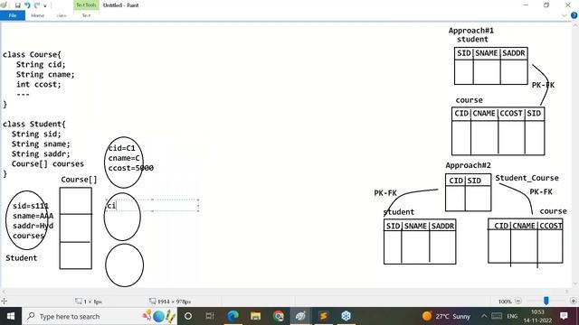This screenshot has width=579, height=325.
Task: Click the Redo arrow in title bar
Action: click(37, 5)
